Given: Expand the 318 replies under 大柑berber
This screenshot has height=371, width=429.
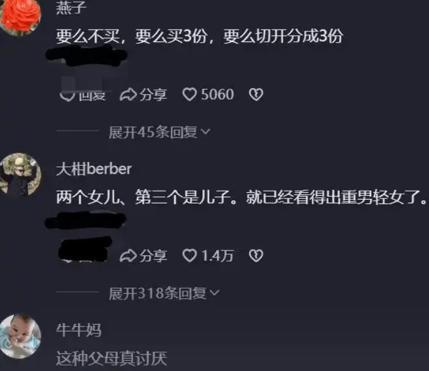Looking at the screenshot, I should (x=164, y=293).
